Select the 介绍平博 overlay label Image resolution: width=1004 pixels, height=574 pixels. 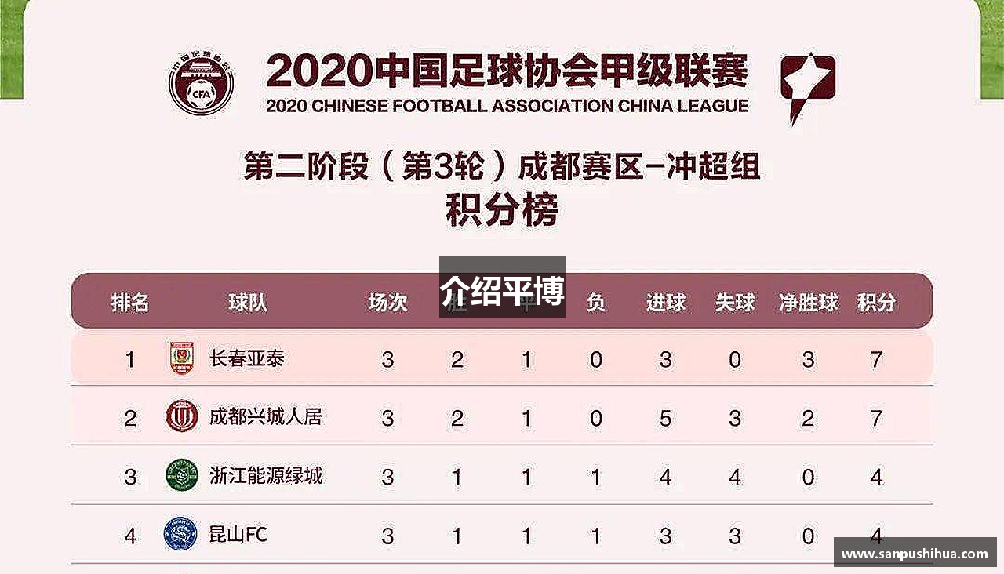(502, 287)
